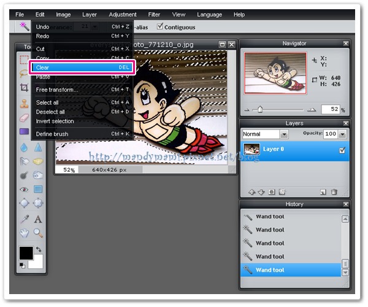
Task: Select the Layer 0 thumbnail
Action: (x=251, y=149)
